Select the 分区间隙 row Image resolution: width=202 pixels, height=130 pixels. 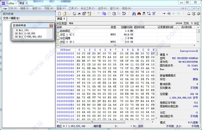click(x=126, y=38)
